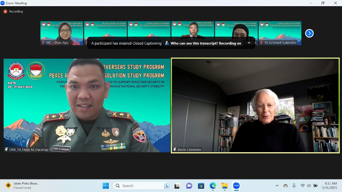Select the Dr.Achmed Sukendro thumbnail
This screenshot has width=342, height=192.
(x=280, y=33)
